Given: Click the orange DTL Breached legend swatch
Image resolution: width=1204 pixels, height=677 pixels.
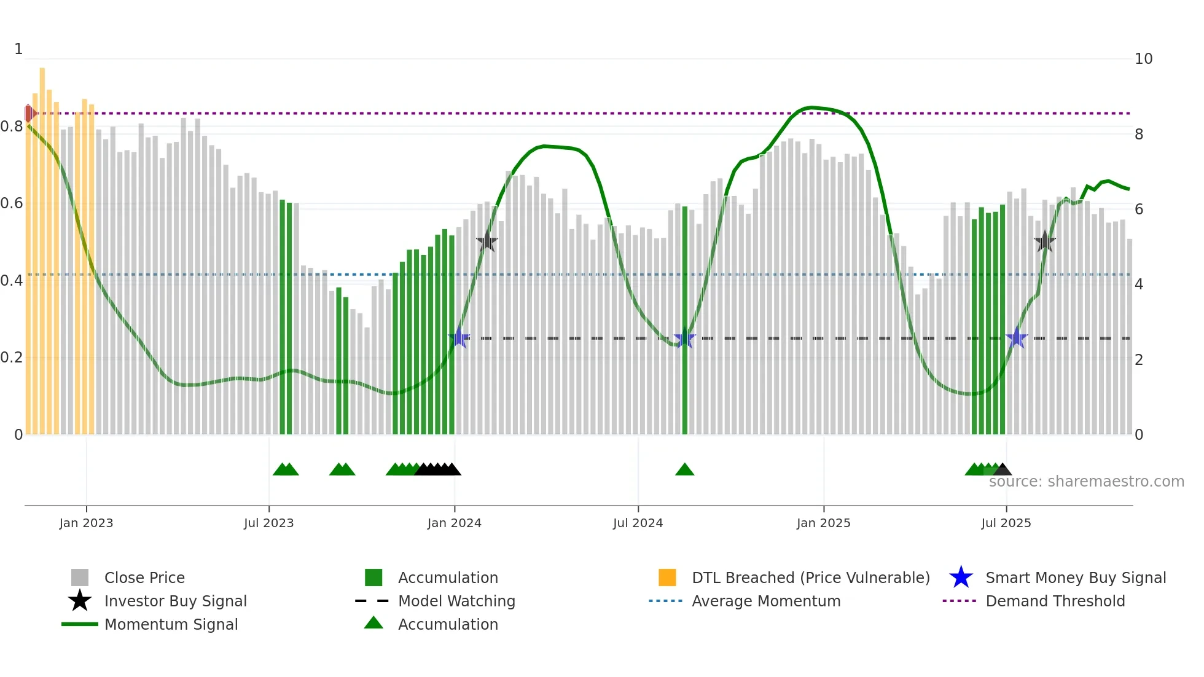Looking at the screenshot, I should 667,577.
